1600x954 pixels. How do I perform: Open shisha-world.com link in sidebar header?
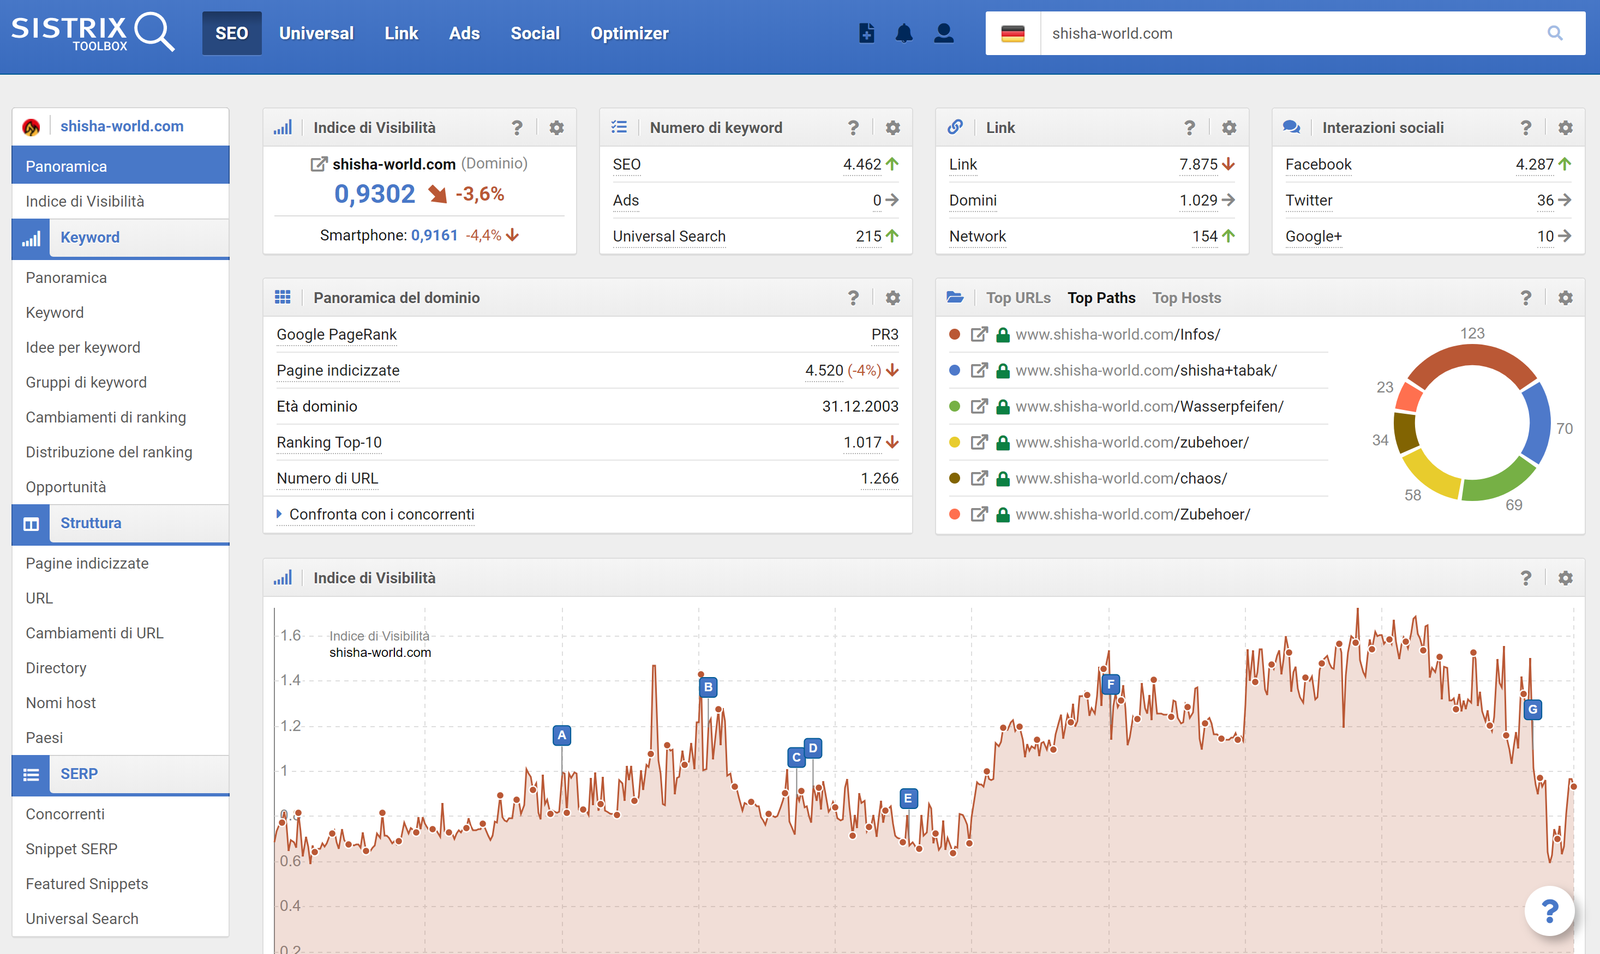point(122,126)
